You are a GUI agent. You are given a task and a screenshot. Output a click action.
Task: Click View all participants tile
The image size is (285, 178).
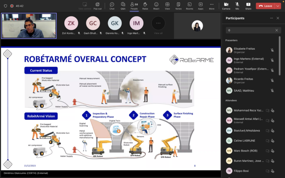pyautogui.click(x=158, y=26)
